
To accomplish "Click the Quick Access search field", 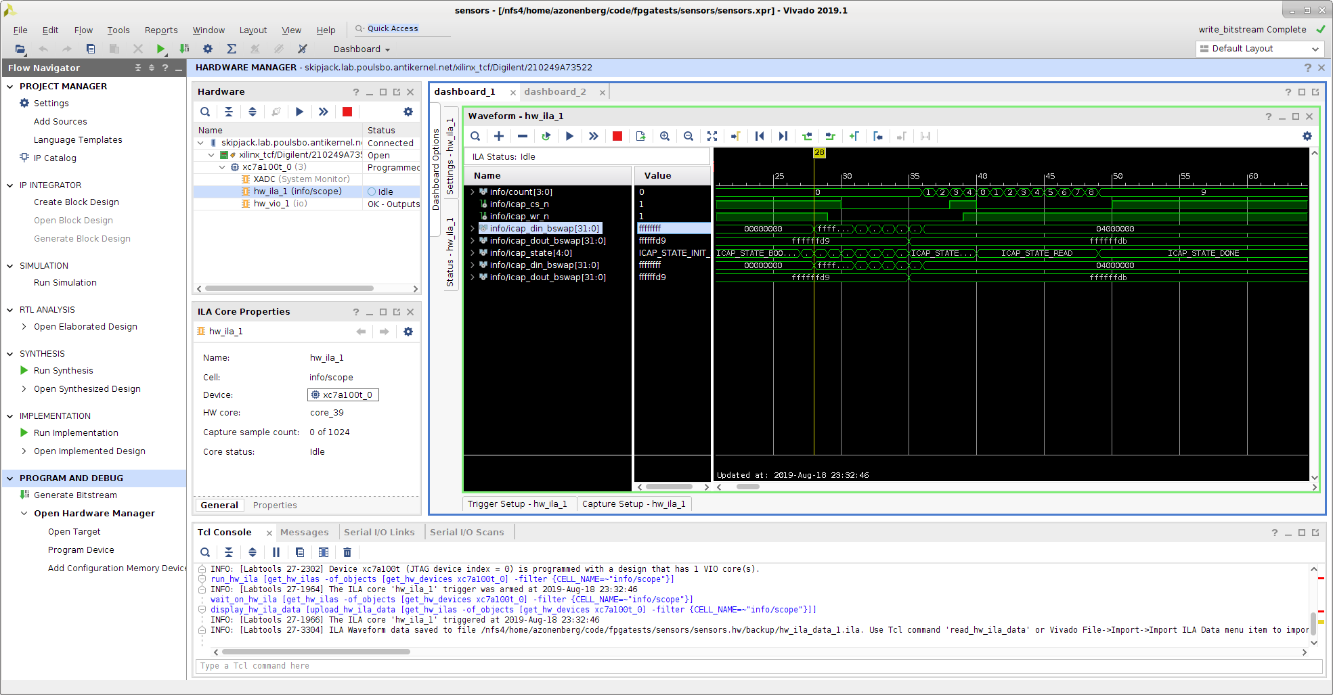I will [x=403, y=29].
